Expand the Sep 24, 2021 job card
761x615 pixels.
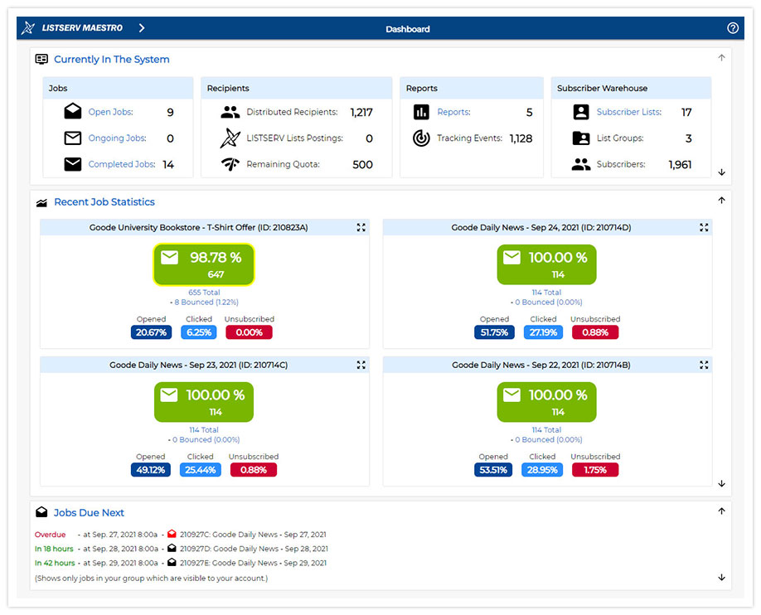click(704, 228)
